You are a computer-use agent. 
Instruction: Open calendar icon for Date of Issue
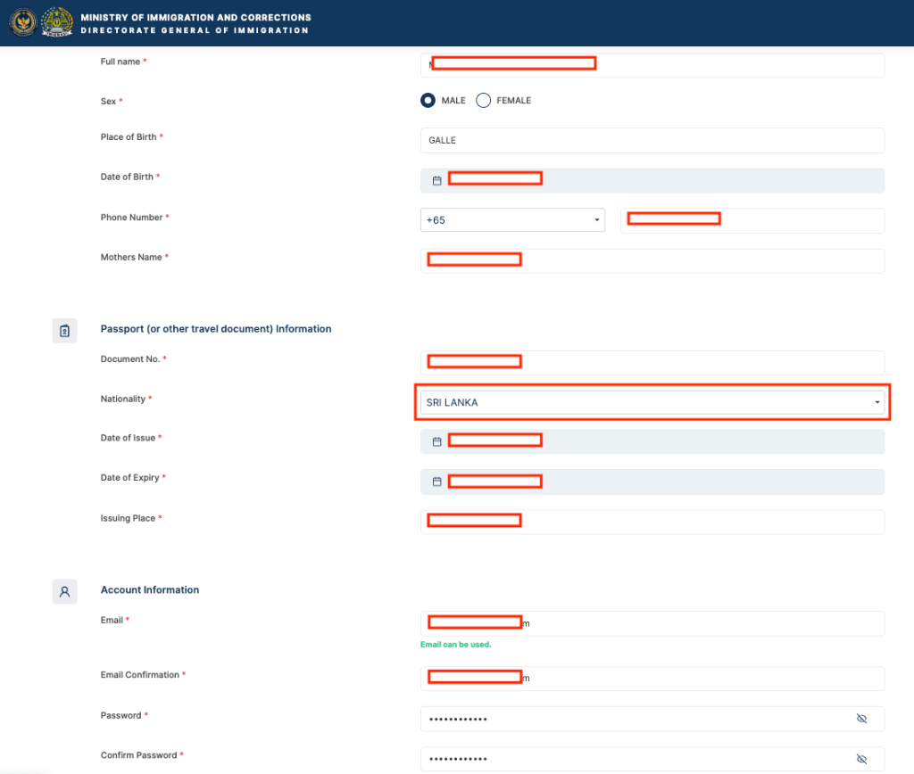coord(436,441)
